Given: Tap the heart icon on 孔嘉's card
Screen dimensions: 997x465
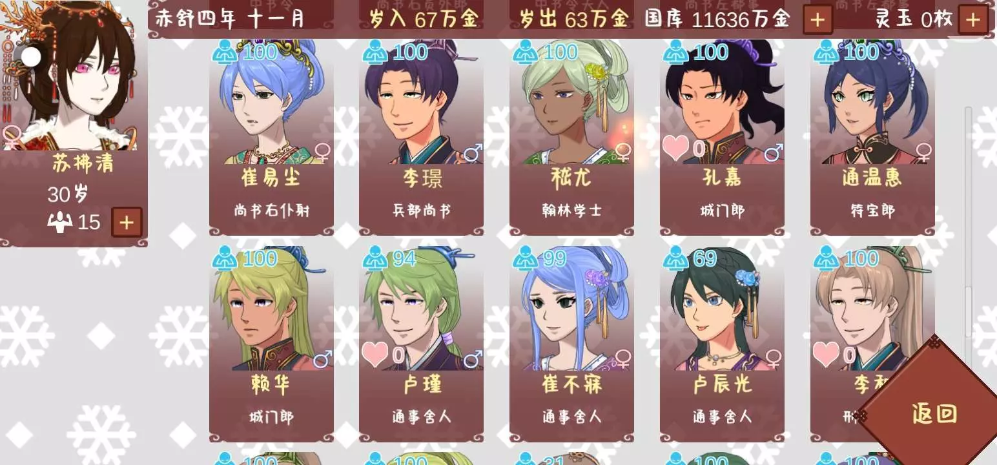Looking at the screenshot, I should tap(675, 149).
